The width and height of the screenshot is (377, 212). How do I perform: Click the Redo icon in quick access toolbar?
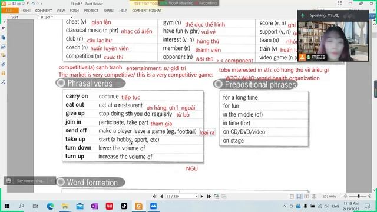38,4
